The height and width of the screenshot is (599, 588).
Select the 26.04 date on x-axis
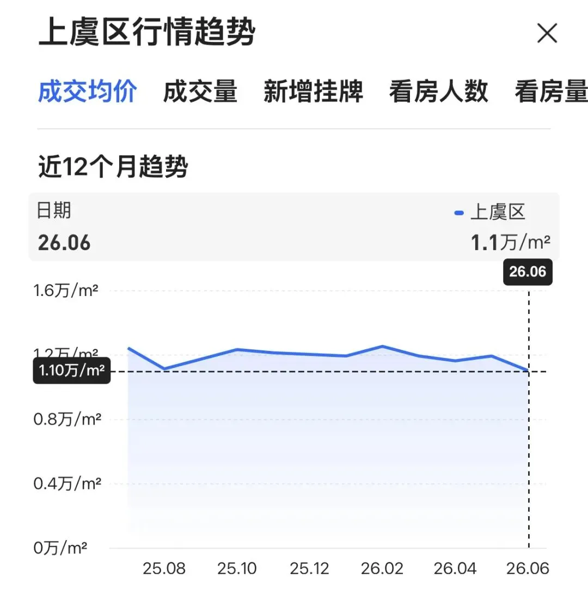tap(455, 568)
